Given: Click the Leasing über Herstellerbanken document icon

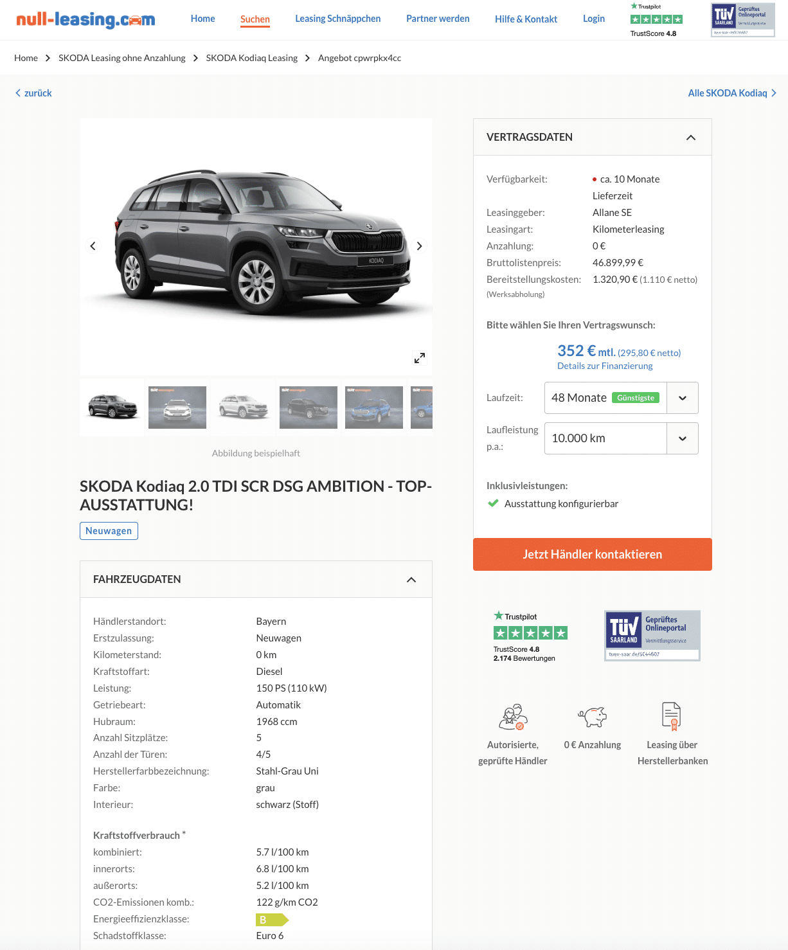Looking at the screenshot, I should click(x=672, y=716).
